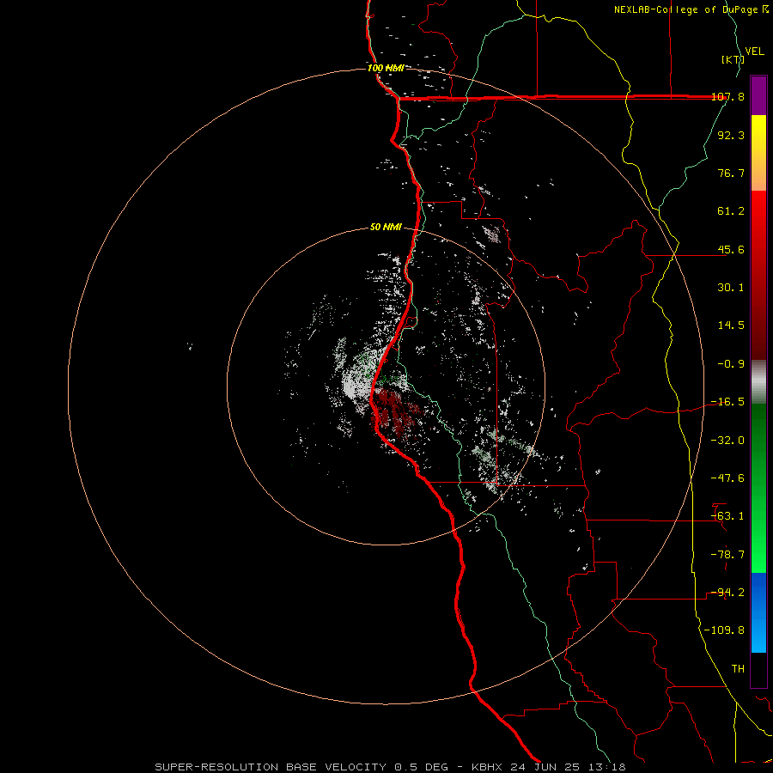Pick the blue segment of the color bar

click(x=758, y=612)
